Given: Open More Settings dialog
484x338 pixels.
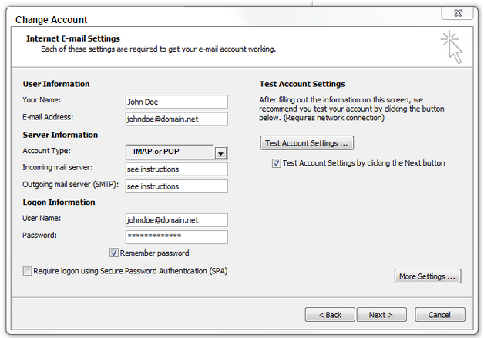Looking at the screenshot, I should click(428, 276).
